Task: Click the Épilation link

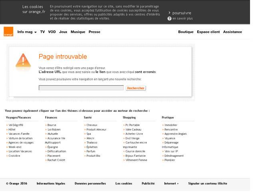Action: [x=92, y=147]
